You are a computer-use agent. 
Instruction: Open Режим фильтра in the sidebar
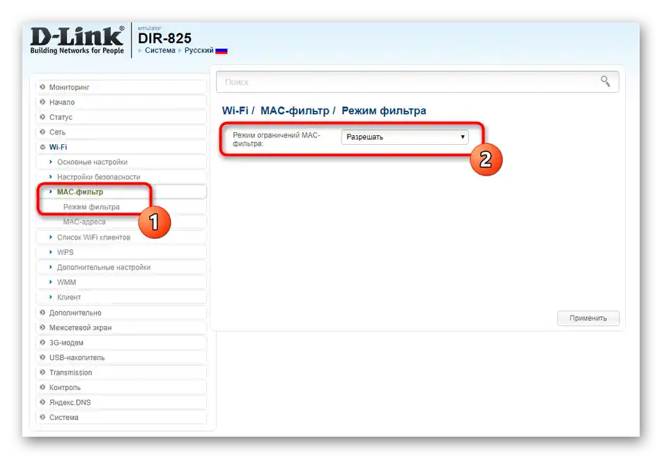coord(121,207)
